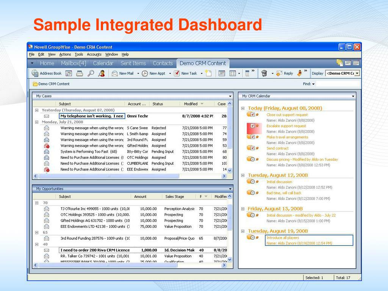Click the QuickViewer icon in toolbar

pos(222,73)
